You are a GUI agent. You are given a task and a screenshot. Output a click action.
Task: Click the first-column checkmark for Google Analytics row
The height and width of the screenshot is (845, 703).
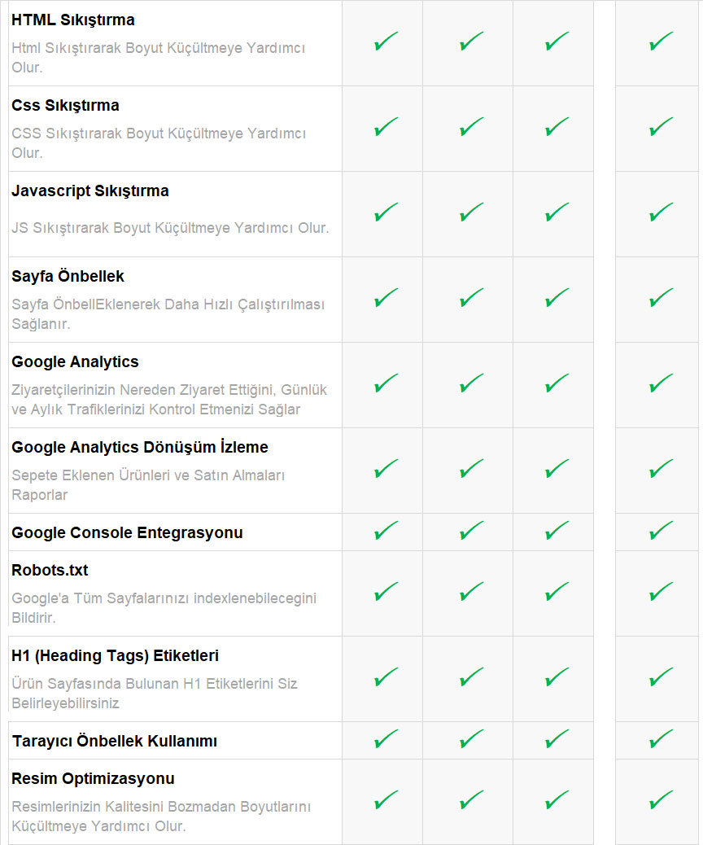pos(386,384)
